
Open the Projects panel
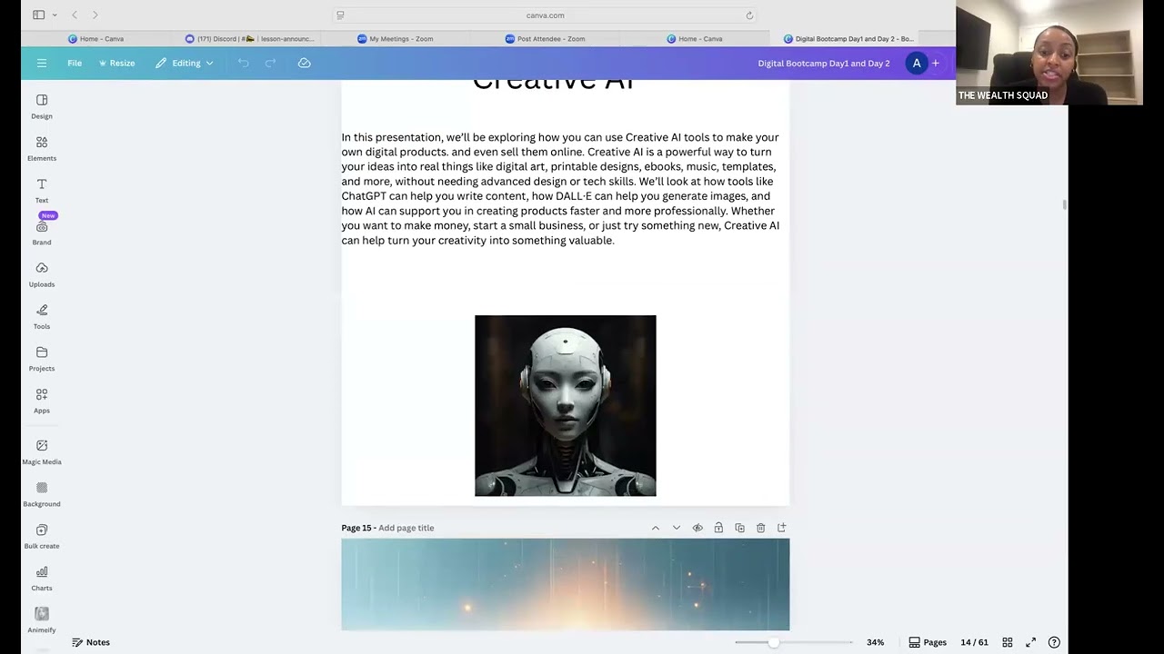pos(42,359)
